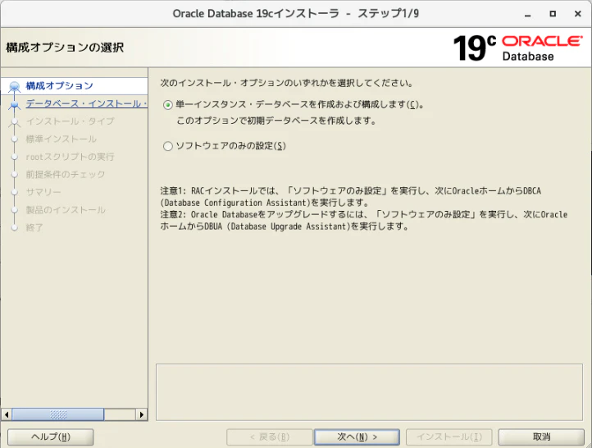Click text このオプションで初期データベースを作成します
The image size is (592, 448).
276,121
